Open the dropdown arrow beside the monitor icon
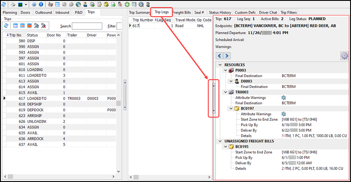Image resolution: width=351 pixels, height=182 pixels. click(x=26, y=4)
